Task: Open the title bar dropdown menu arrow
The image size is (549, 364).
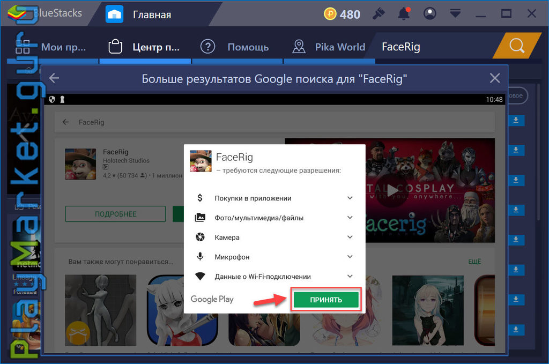Action: 455,13
